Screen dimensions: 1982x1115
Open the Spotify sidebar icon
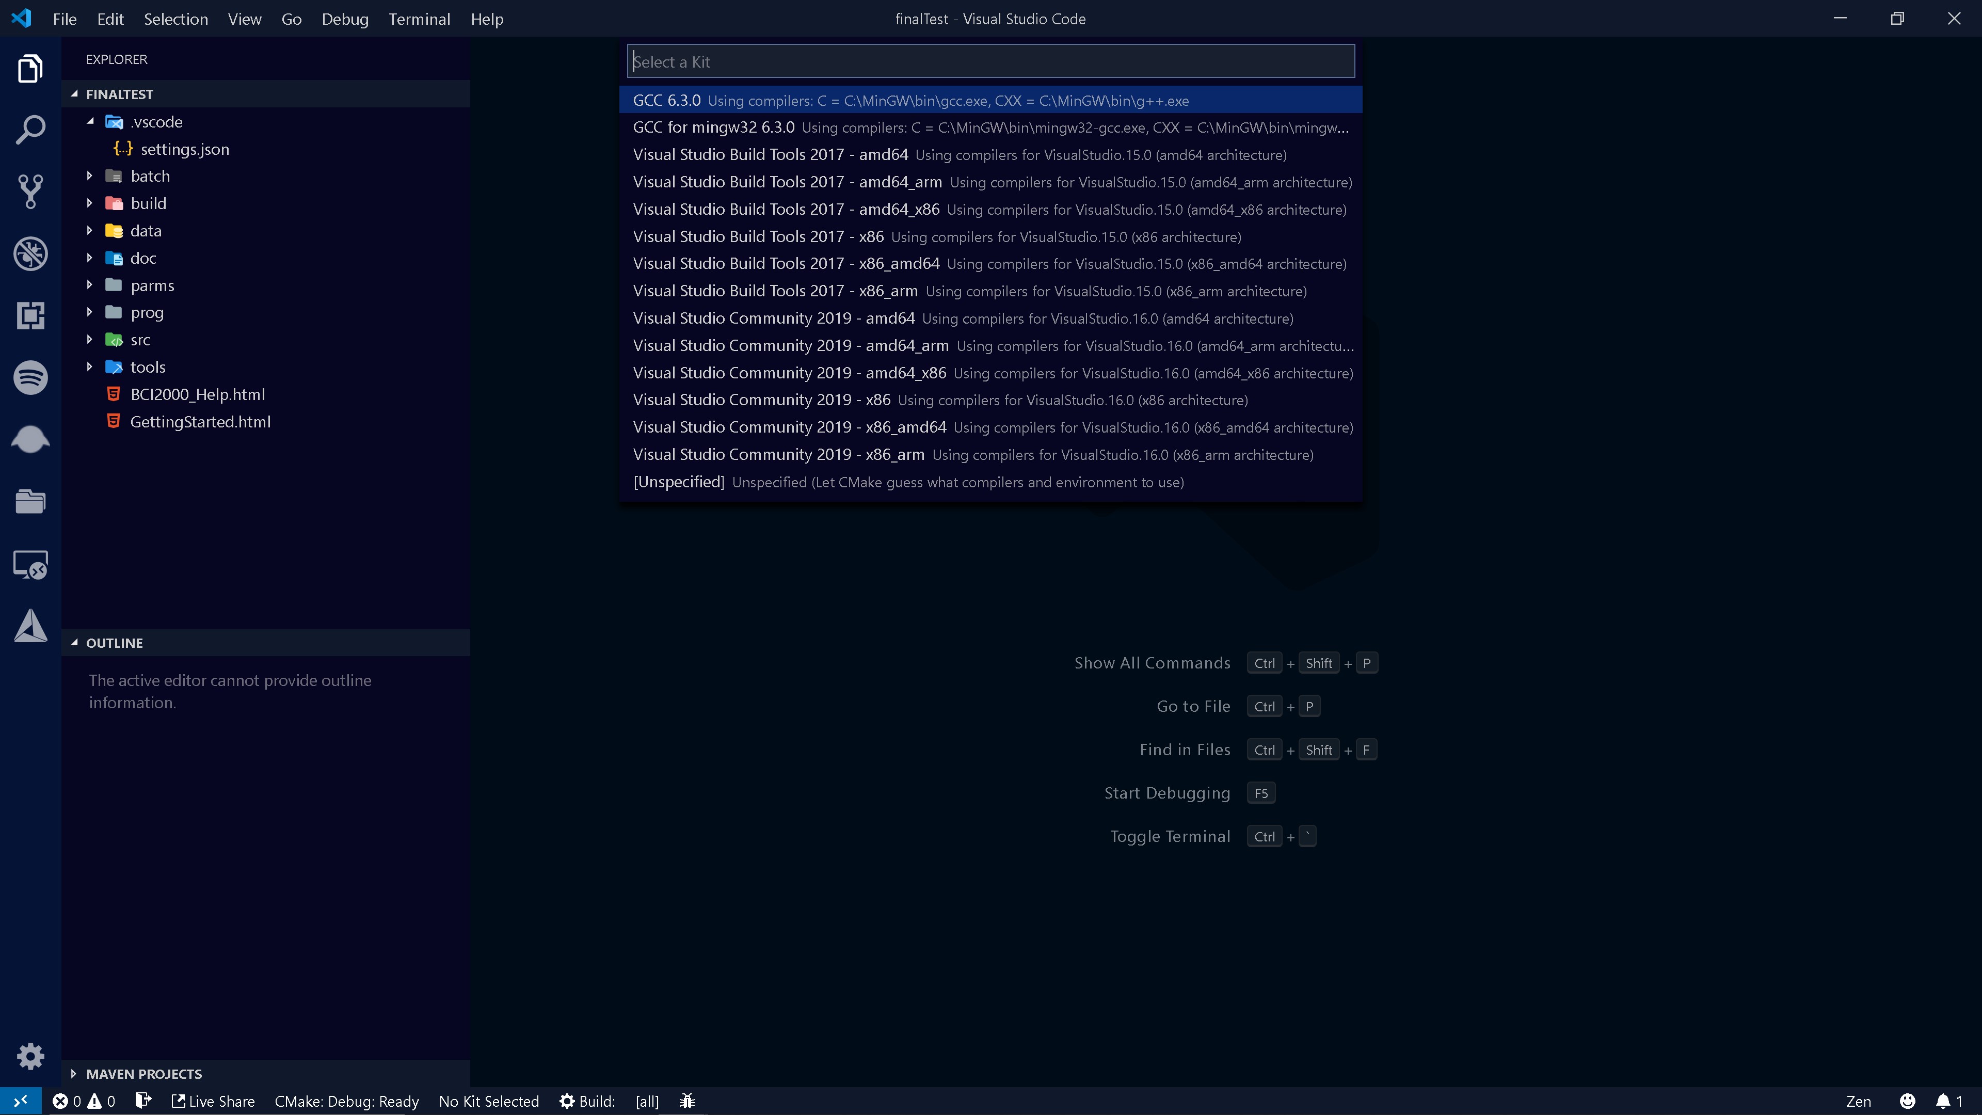pos(31,378)
